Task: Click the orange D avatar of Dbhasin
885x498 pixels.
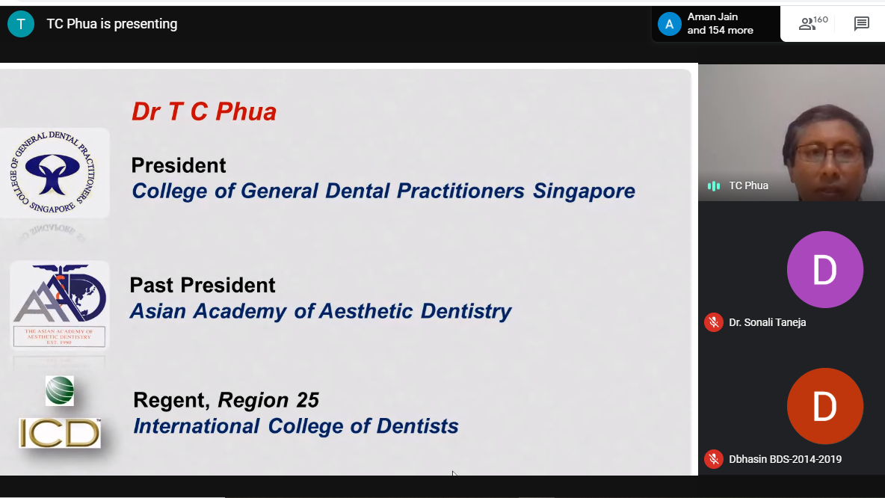Action: pyautogui.click(x=824, y=406)
